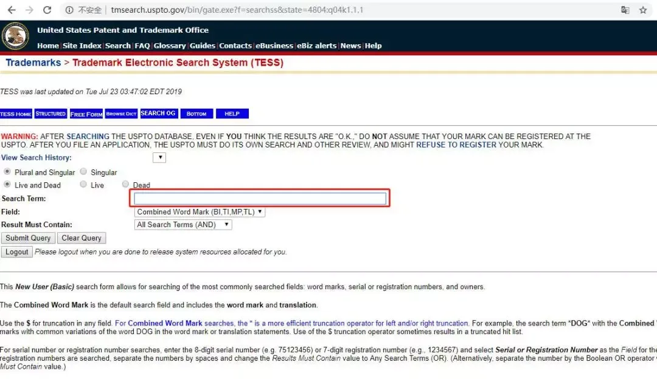This screenshot has height=379, width=657.
Task: Focus the browser address bar URL
Action: pos(237,10)
